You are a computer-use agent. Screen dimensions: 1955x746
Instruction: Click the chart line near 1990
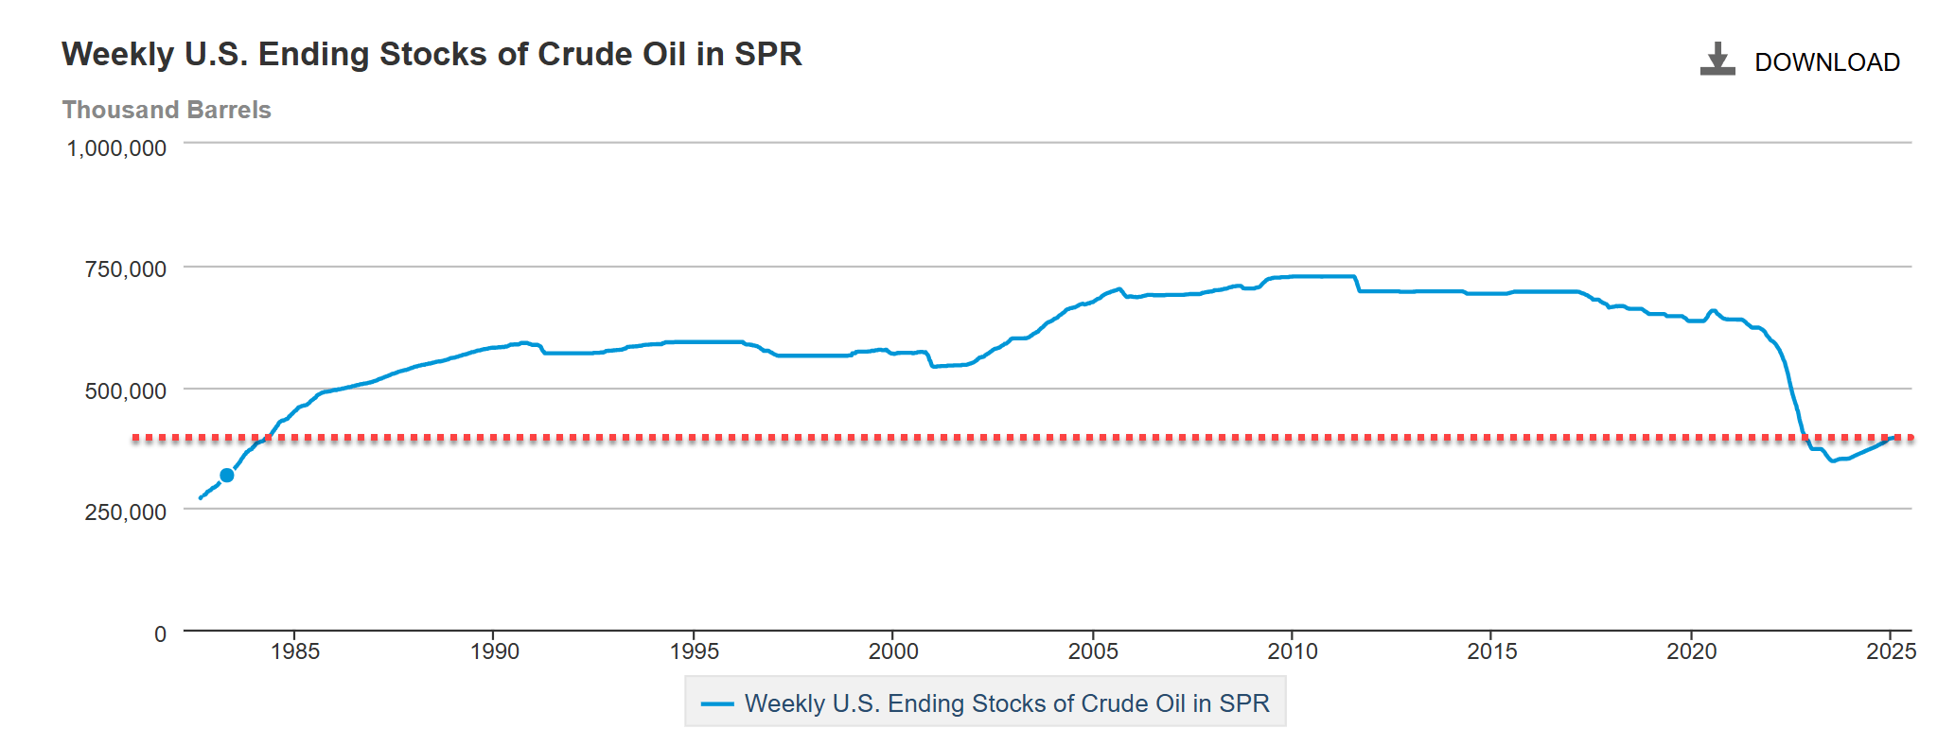pyautogui.click(x=494, y=347)
